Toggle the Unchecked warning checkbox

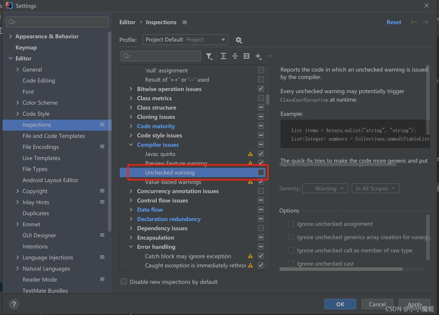click(x=261, y=172)
